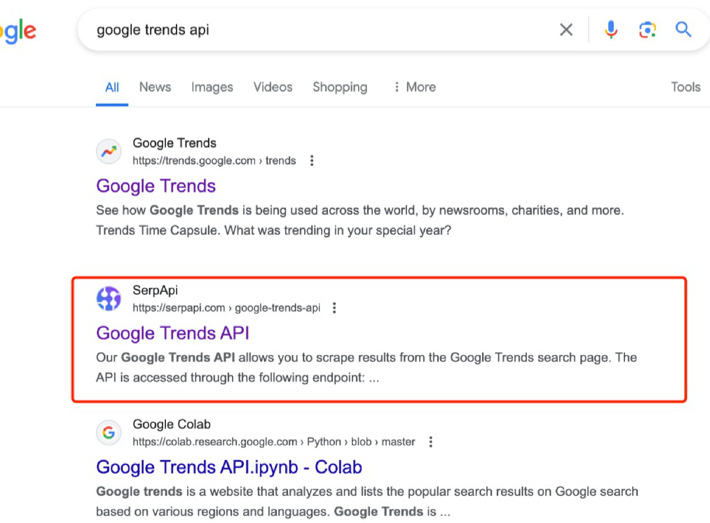Click the Google Trends favicon
The width and height of the screenshot is (710, 523).
point(109,152)
